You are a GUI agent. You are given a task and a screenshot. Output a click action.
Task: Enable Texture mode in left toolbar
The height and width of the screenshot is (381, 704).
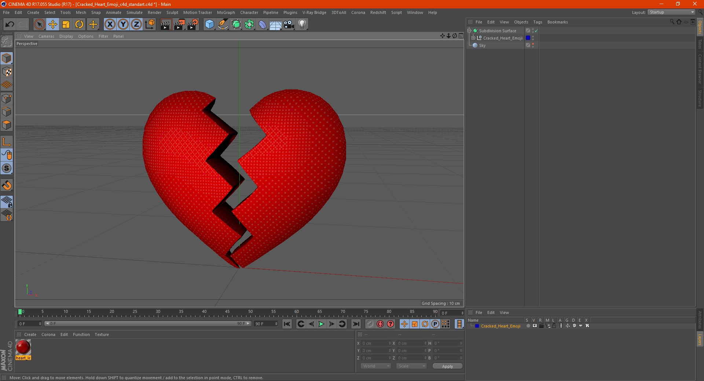point(7,72)
